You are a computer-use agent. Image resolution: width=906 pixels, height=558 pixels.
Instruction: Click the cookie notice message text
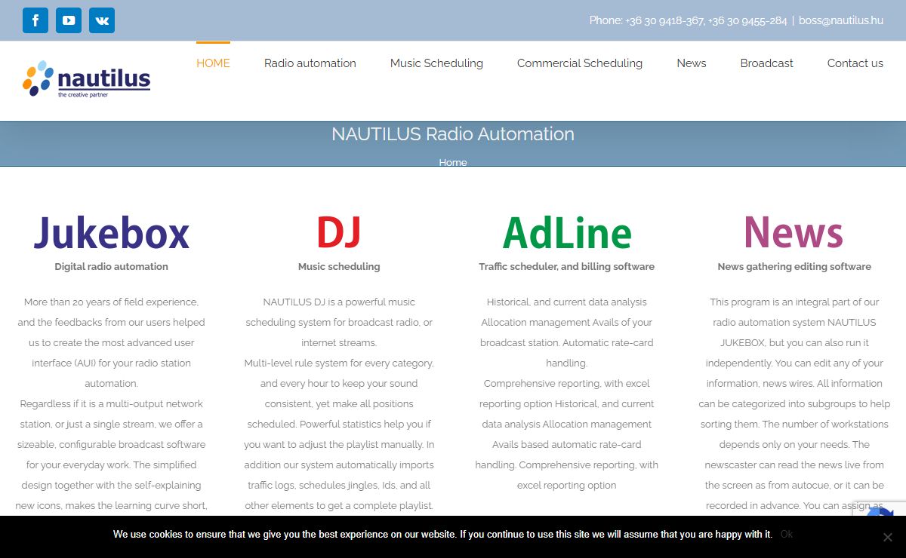tap(442, 534)
